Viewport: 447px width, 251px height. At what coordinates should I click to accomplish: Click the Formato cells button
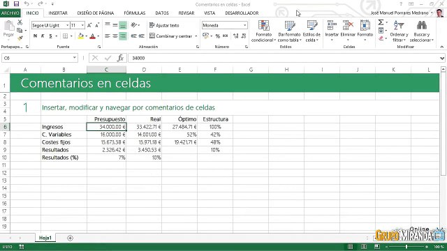click(x=365, y=31)
